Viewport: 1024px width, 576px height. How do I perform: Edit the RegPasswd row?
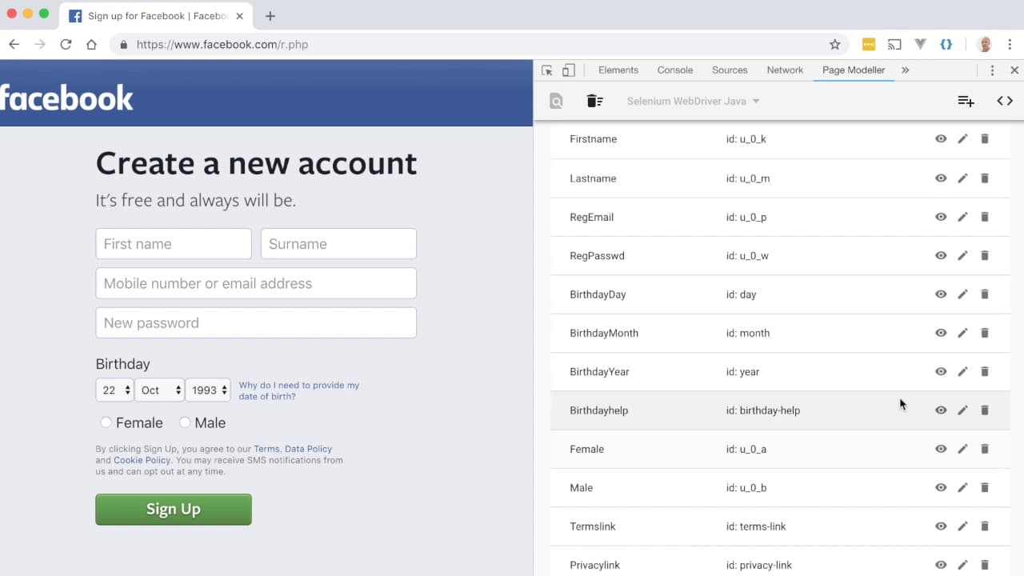pos(962,255)
